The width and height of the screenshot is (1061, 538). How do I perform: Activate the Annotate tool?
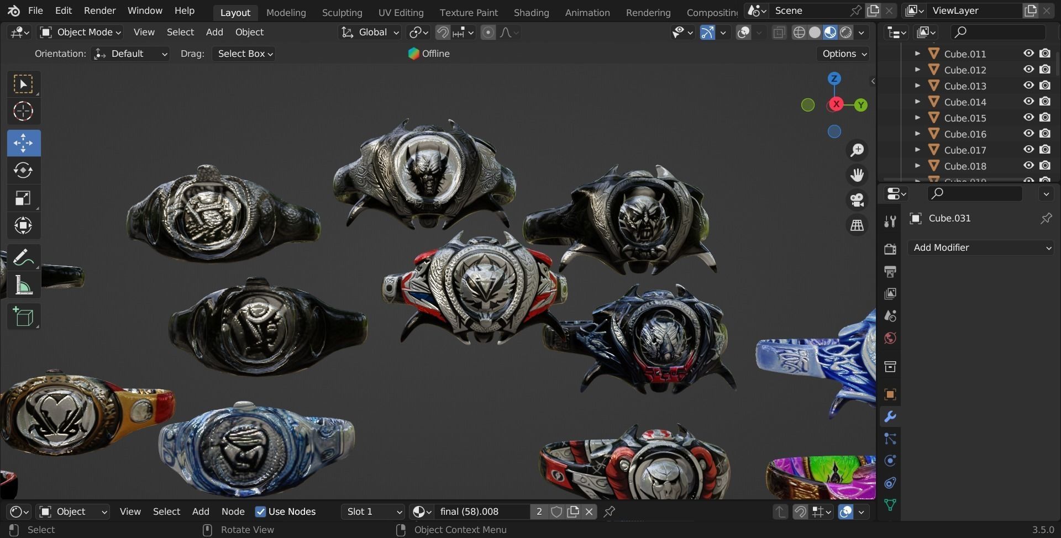[23, 257]
